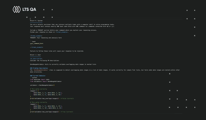Click the '### Current Behavior' heading
Screen dimensions: 206x120
[x=38, y=76]
